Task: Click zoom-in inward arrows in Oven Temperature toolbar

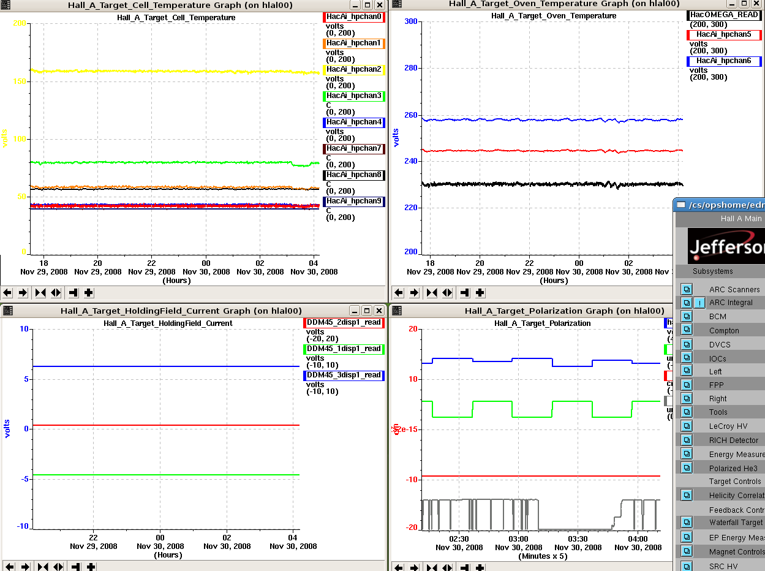Action: 432,293
